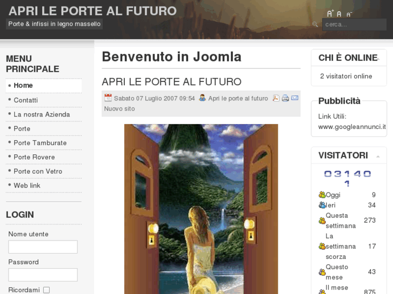Click the Ieri count '34'
This screenshot has height=294, width=393.
(372, 205)
